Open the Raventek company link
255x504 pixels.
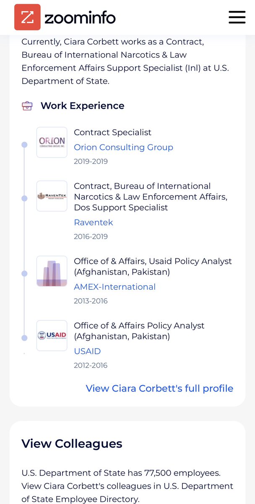(x=93, y=223)
